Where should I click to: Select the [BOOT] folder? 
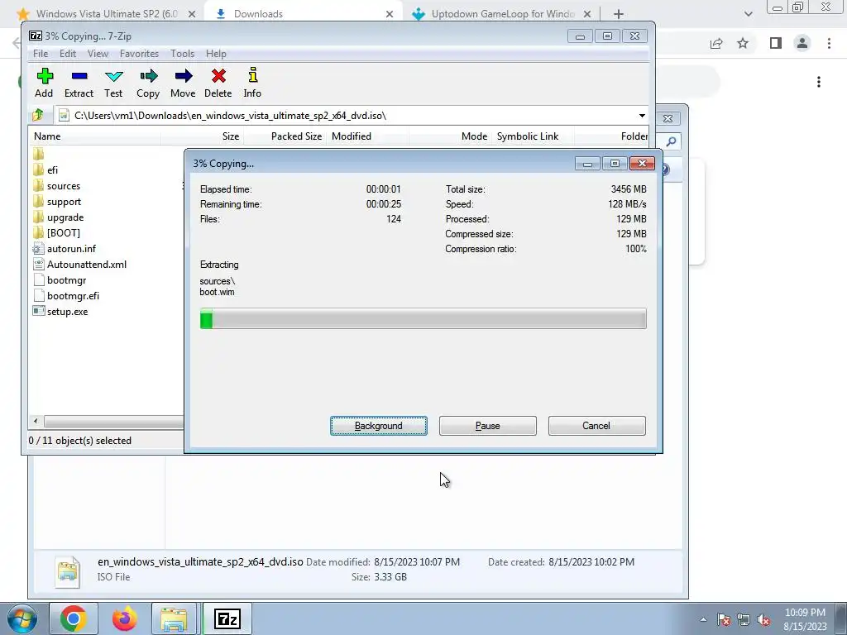coord(63,232)
